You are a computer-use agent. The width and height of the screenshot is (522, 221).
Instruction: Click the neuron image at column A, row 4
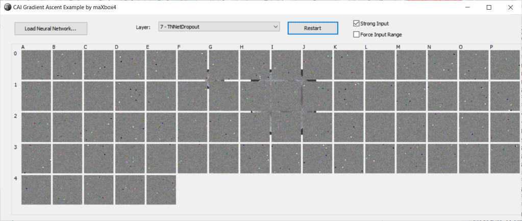point(36,190)
